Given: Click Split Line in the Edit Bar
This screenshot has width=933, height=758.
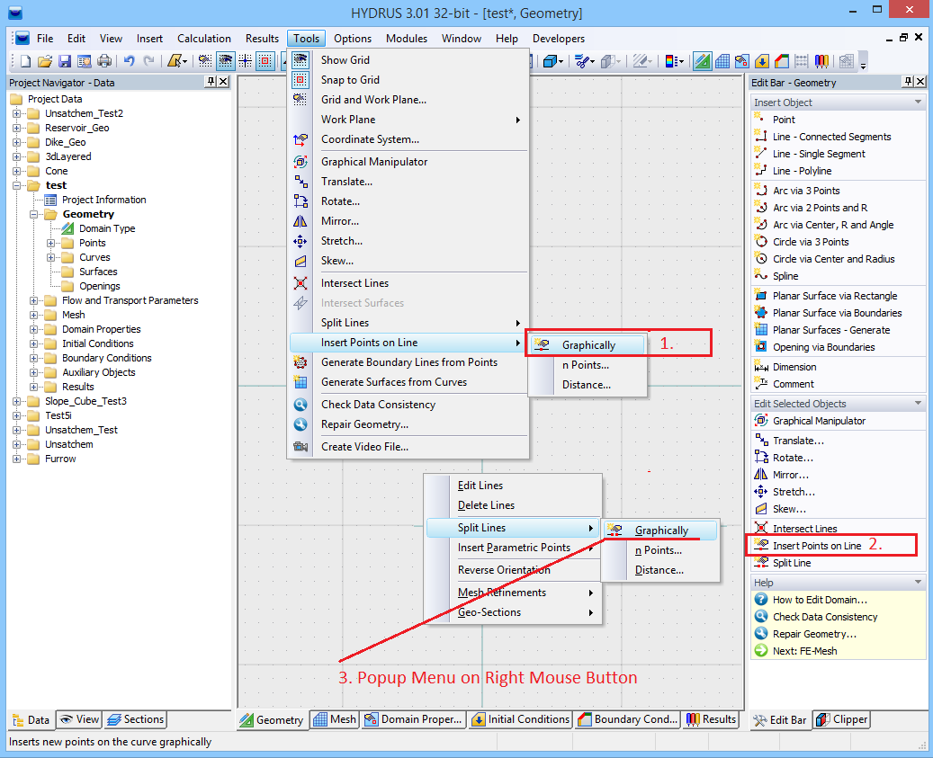Looking at the screenshot, I should pos(792,563).
